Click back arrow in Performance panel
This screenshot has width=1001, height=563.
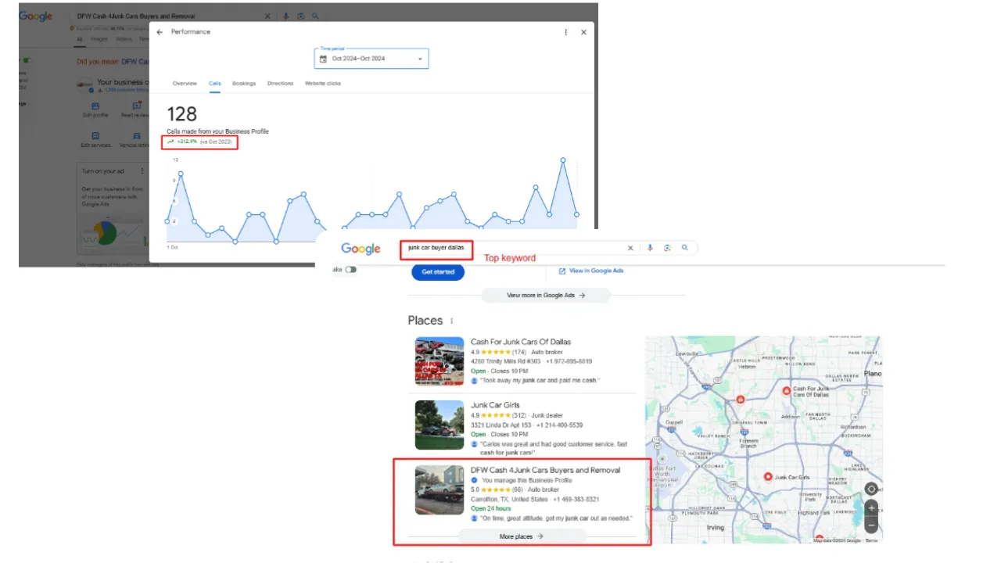coord(160,32)
